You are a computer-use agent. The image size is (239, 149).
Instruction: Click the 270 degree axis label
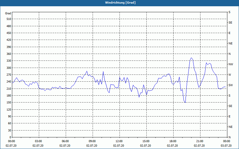point(9,75)
